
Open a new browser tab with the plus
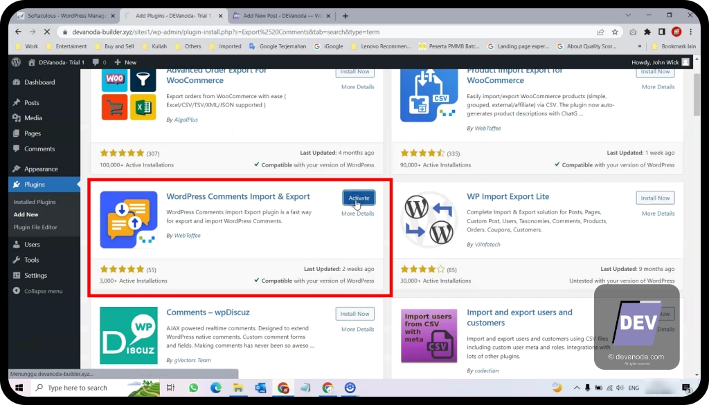point(345,16)
